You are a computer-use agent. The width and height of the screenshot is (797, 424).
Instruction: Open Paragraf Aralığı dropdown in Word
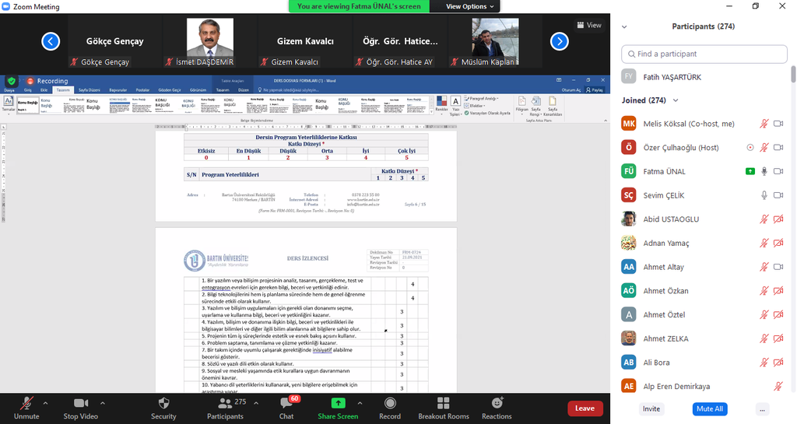(481, 99)
